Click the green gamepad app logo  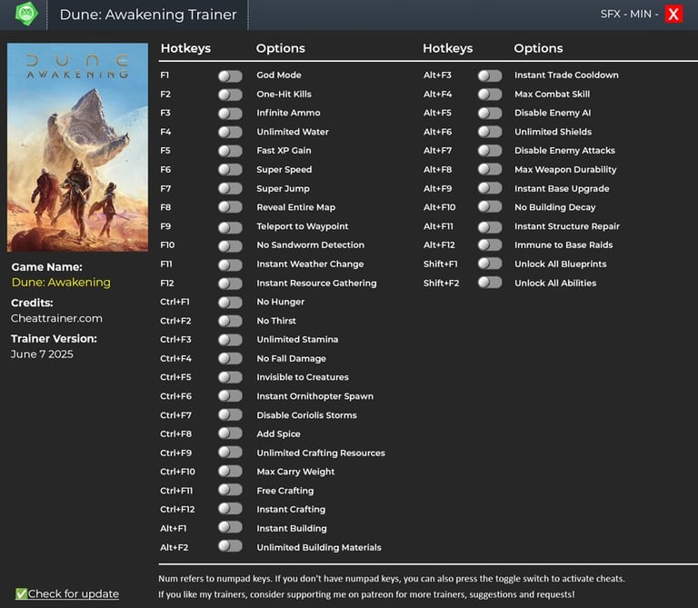[x=26, y=14]
